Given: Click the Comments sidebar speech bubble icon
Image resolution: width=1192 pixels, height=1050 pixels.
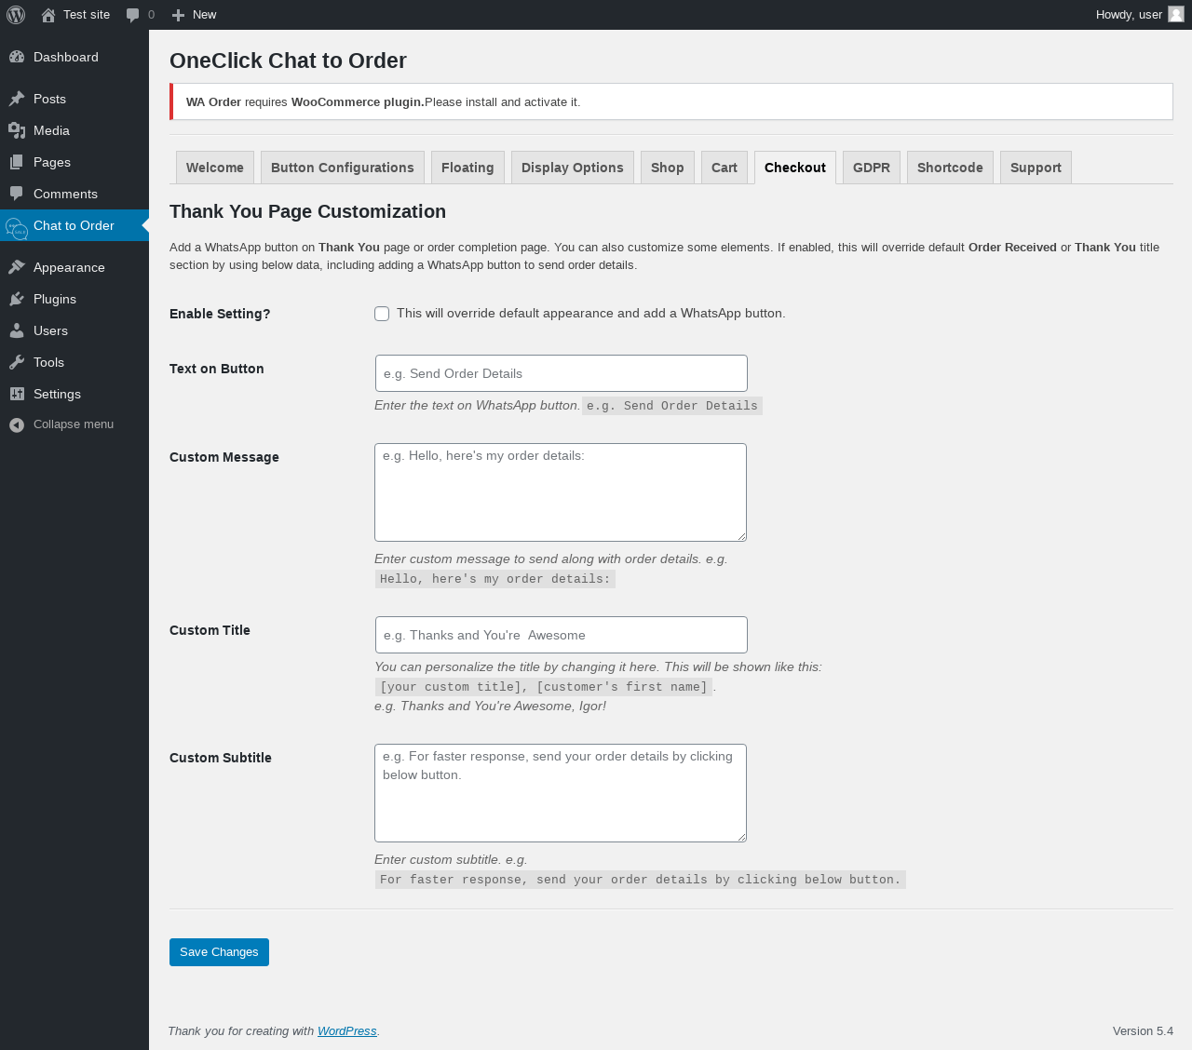Looking at the screenshot, I should click(17, 194).
